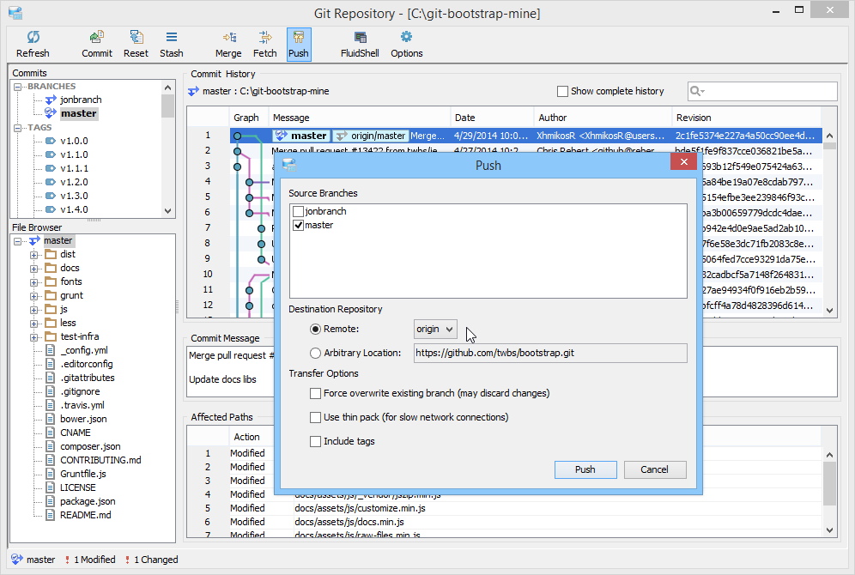Click the Refresh toolbar icon
Screen dimensions: 855x575
click(33, 44)
